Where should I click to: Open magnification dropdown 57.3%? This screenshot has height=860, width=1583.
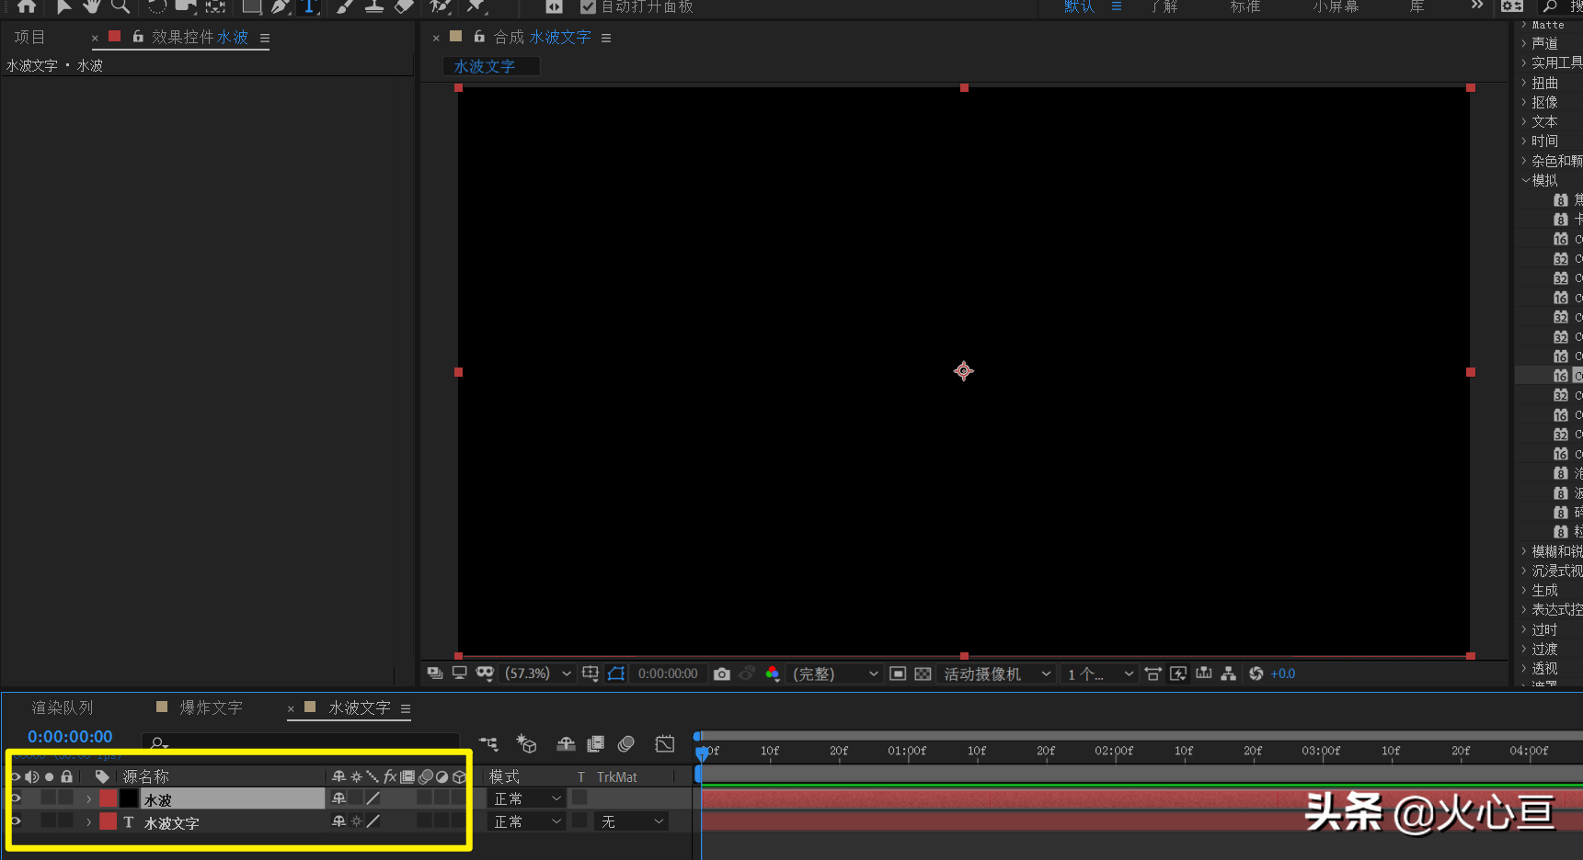(538, 674)
